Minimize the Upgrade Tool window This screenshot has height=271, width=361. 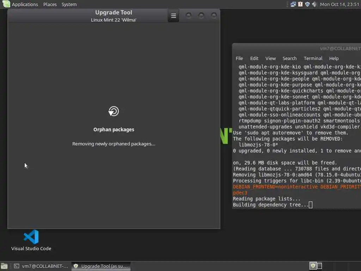pos(189,16)
